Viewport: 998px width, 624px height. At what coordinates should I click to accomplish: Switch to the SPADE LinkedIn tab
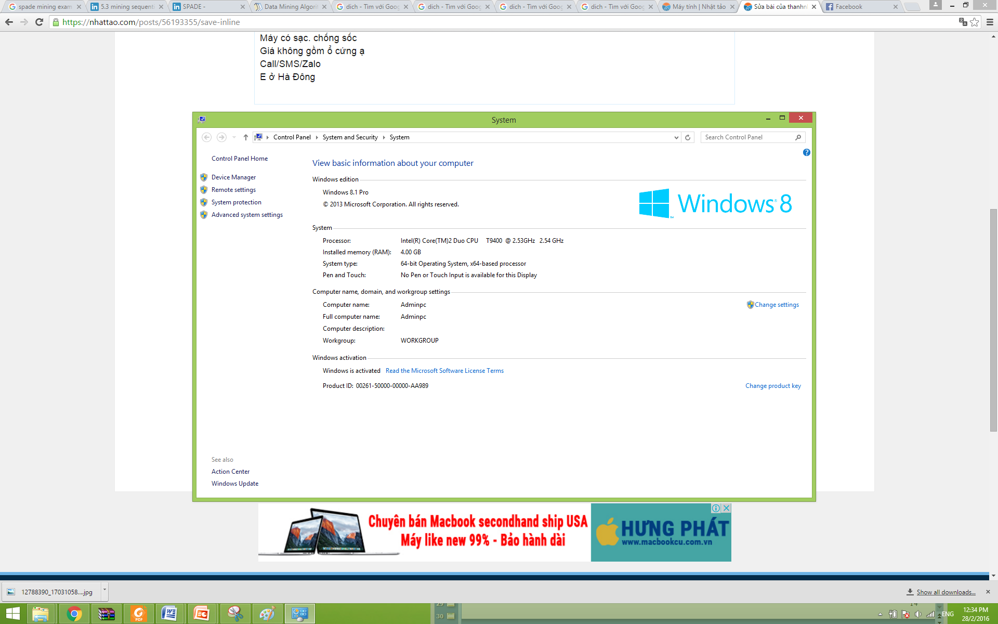[208, 7]
